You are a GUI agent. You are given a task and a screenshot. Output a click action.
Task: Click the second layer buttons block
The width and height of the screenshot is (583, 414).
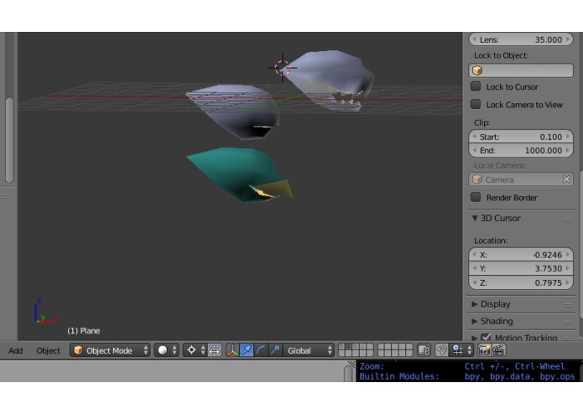coord(395,350)
